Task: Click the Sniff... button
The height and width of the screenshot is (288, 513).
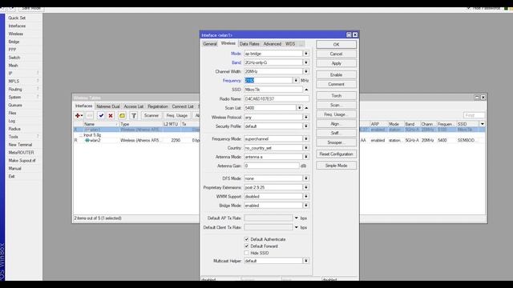Action: 337,134
